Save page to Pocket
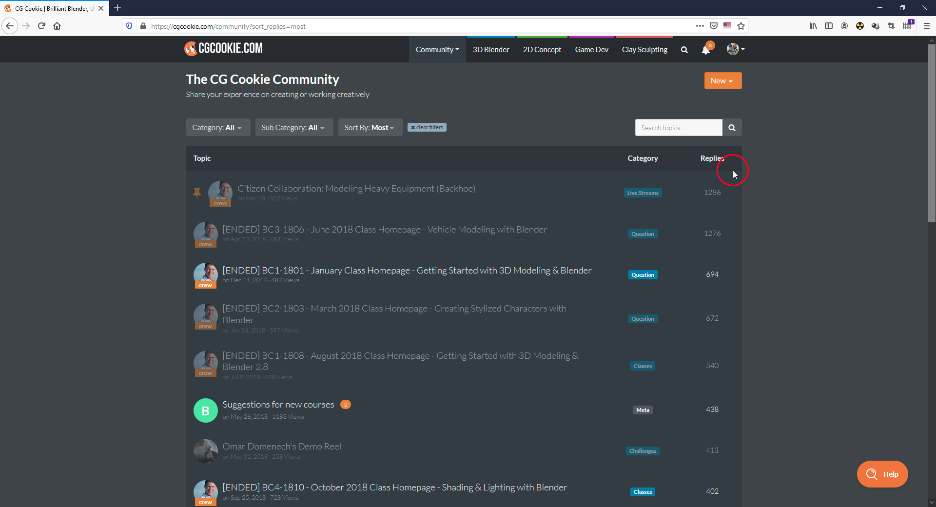 (713, 26)
